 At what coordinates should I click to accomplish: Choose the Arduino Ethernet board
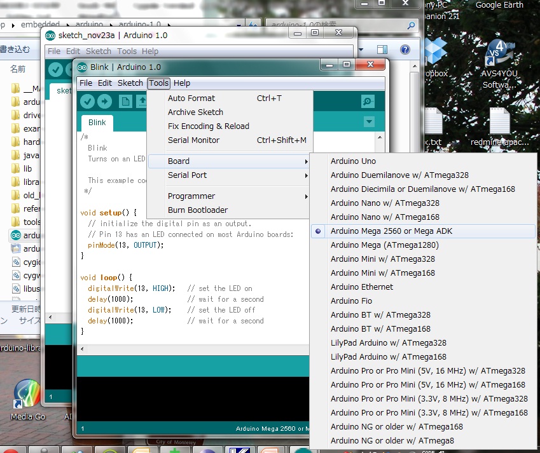click(x=361, y=287)
